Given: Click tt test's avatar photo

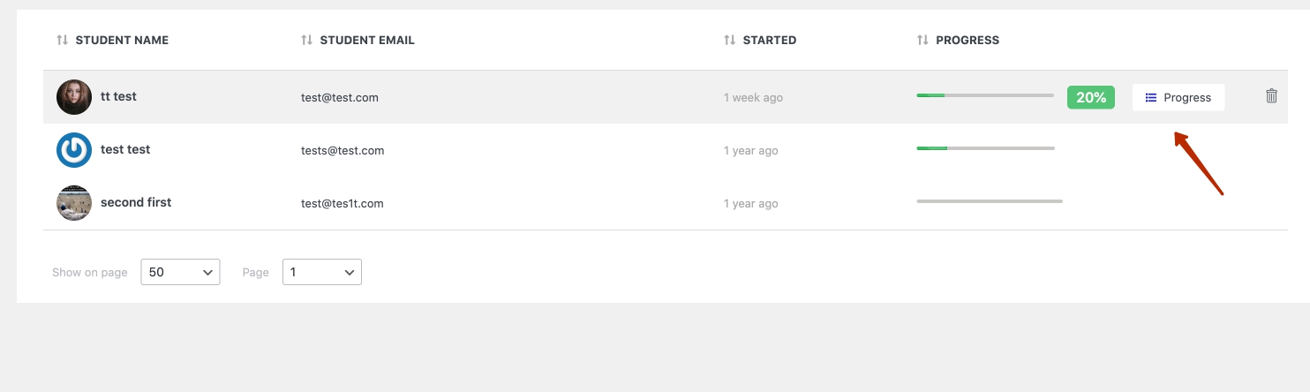Looking at the screenshot, I should coord(74,97).
